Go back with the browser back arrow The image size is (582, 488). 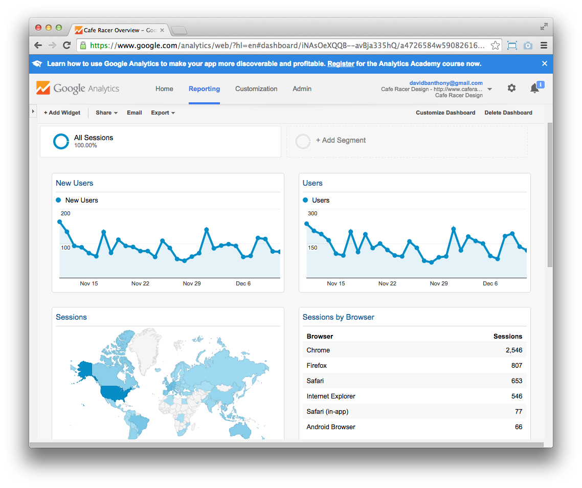38,46
